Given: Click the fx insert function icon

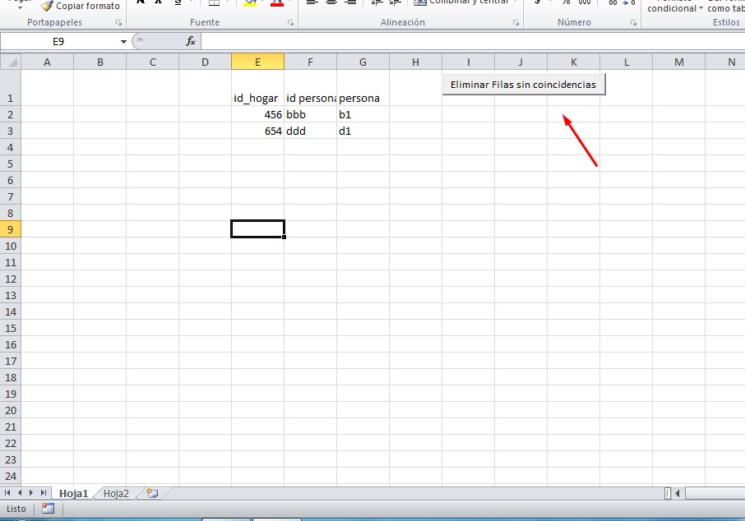Looking at the screenshot, I should 191,41.
